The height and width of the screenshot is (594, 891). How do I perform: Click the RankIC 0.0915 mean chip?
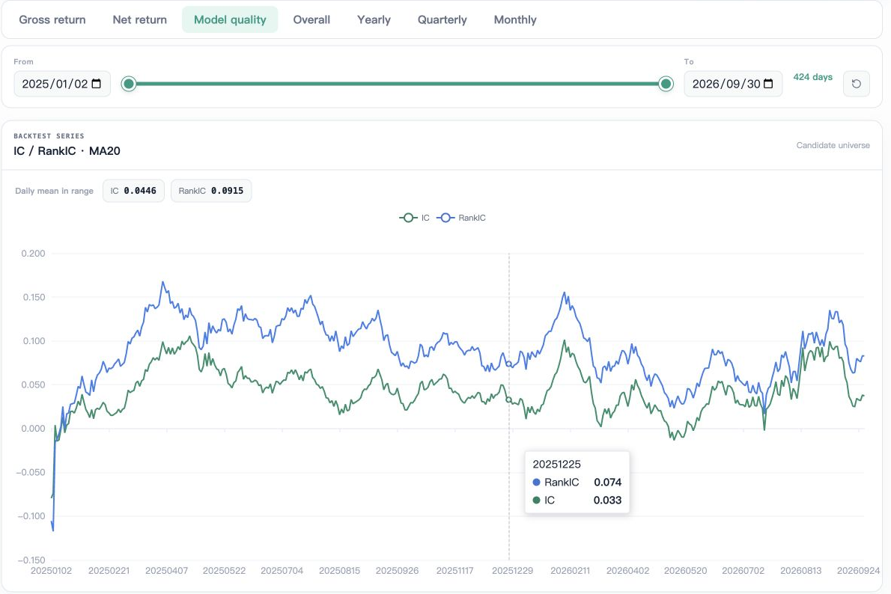(211, 191)
